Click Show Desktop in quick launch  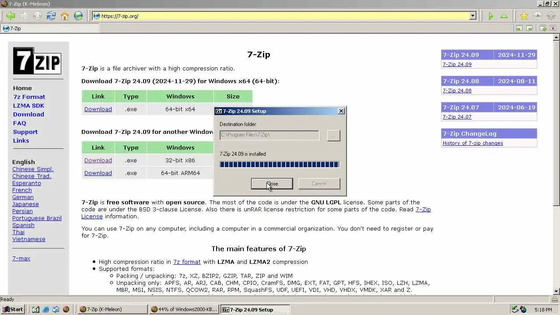(x=36, y=309)
